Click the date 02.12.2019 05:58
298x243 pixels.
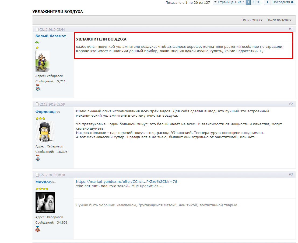tap(52, 104)
